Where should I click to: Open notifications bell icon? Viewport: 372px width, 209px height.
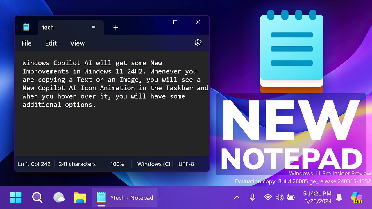(x=339, y=198)
